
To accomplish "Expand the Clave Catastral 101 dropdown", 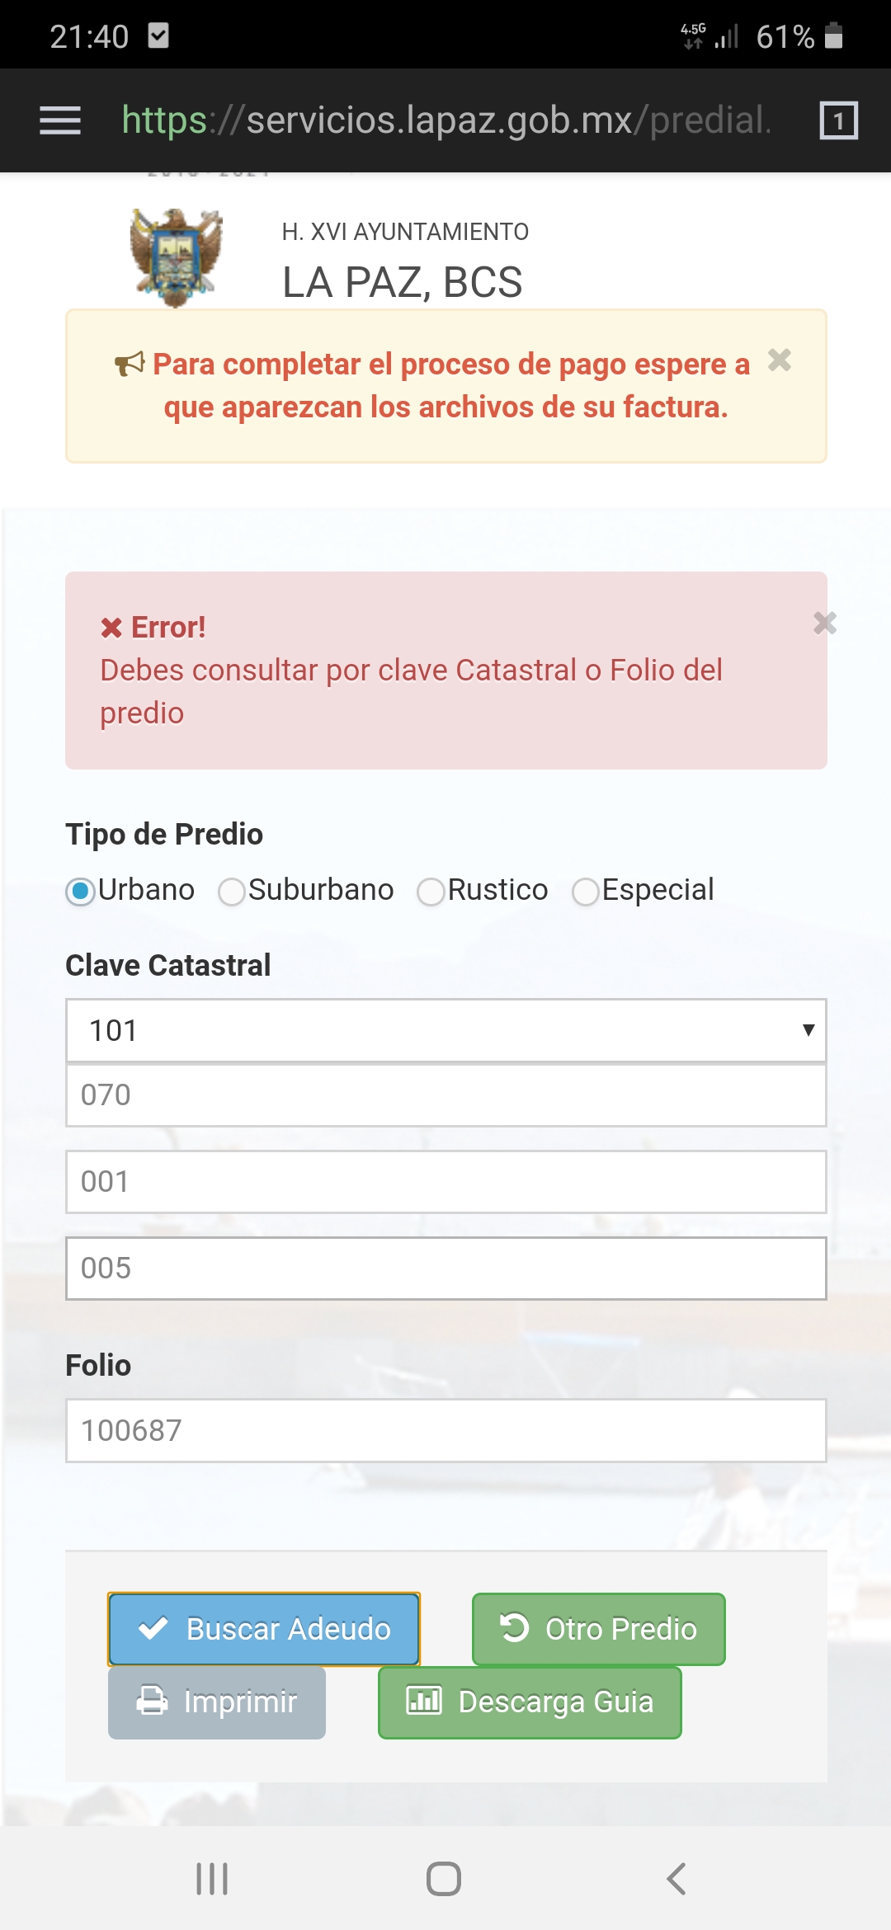I will 445,1030.
